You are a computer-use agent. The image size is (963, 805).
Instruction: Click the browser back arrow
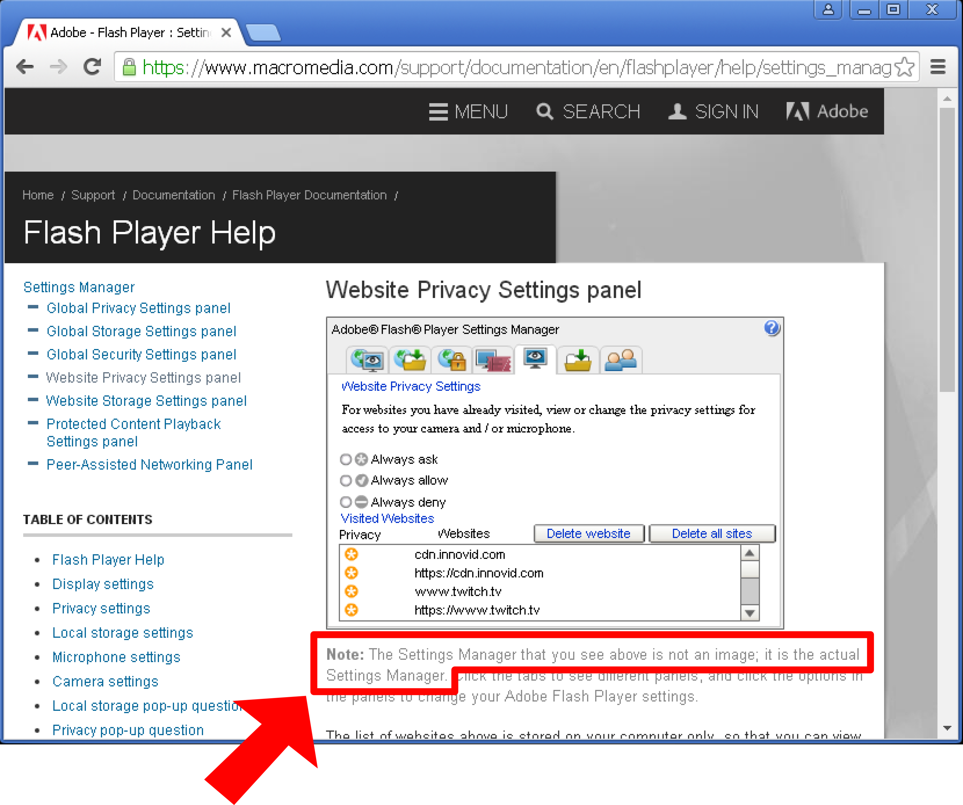[25, 67]
